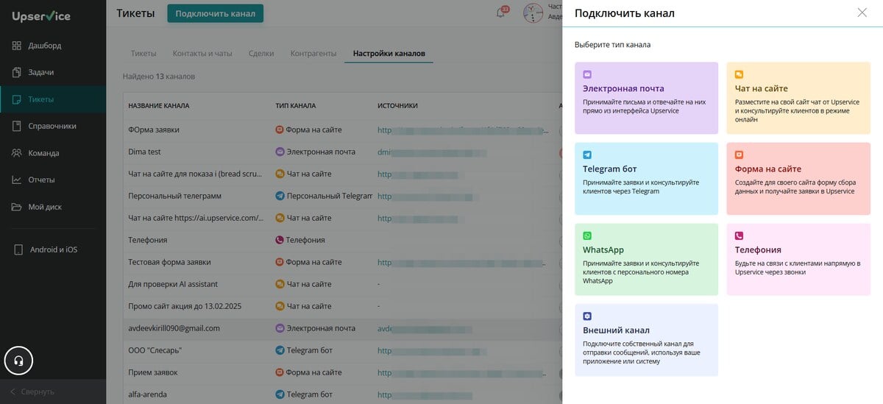Screen dimensions: 883x404
Task: Click the Отчеты chart icon
Action: tap(17, 180)
